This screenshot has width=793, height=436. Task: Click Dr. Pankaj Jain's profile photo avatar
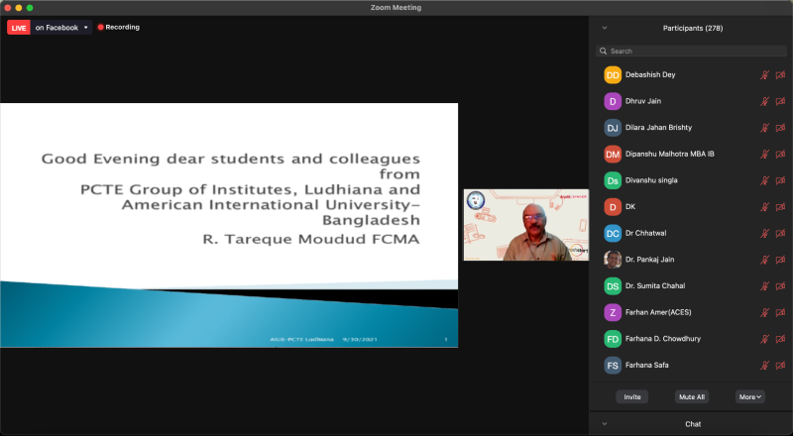pos(613,260)
